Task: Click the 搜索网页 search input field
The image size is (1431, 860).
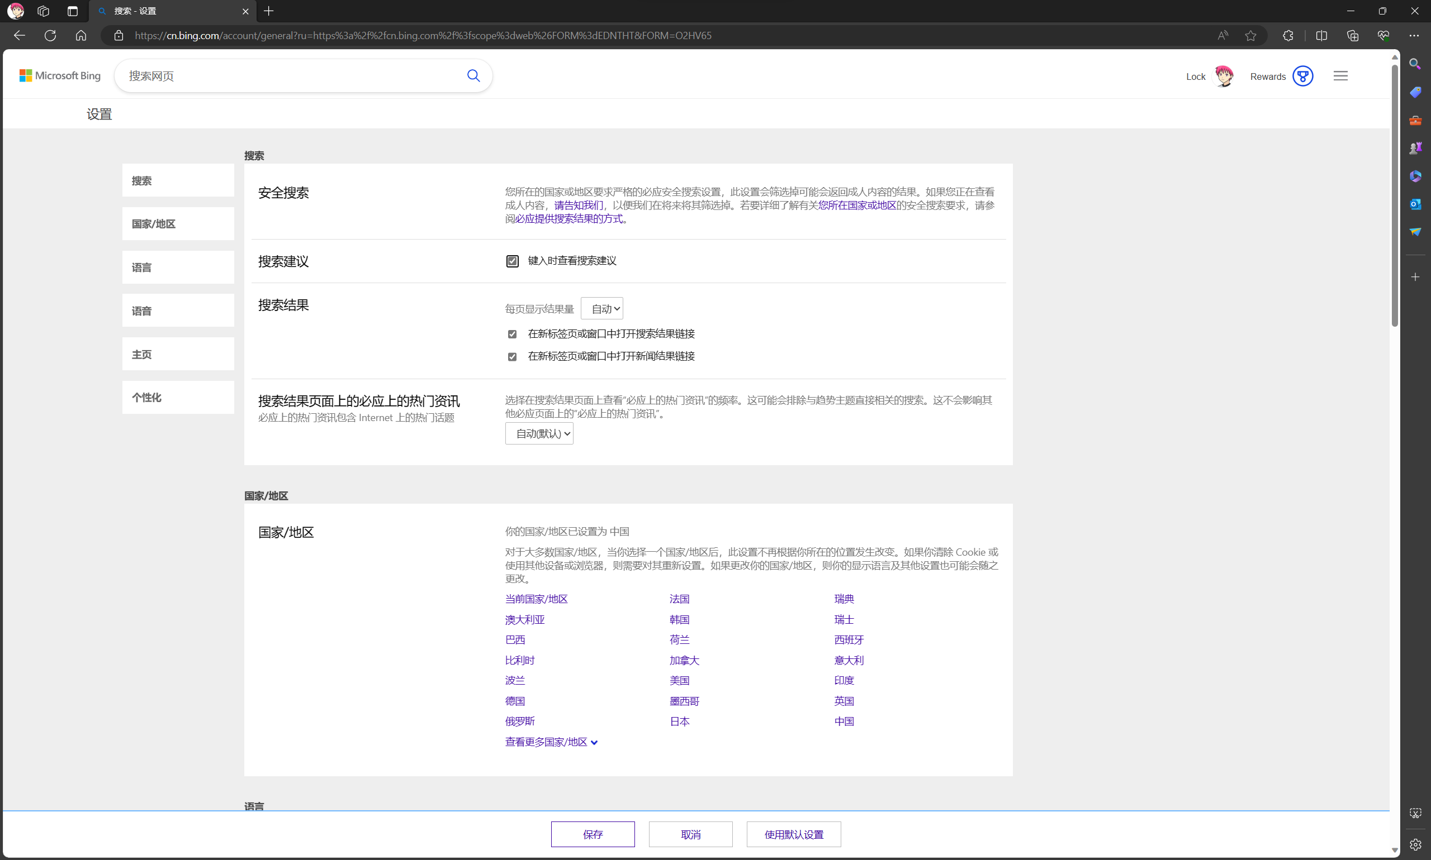Action: (290, 76)
